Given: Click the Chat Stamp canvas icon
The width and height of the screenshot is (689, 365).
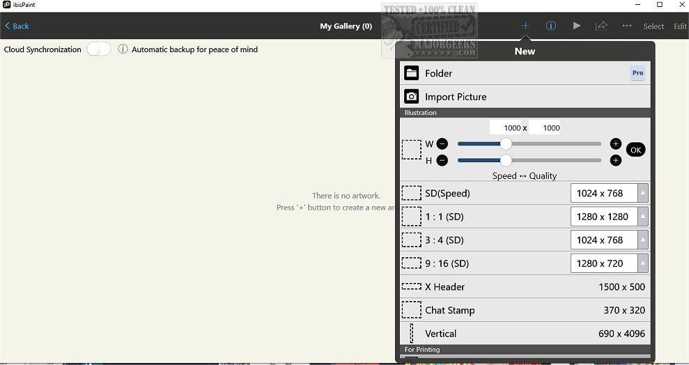Looking at the screenshot, I should pos(411,310).
